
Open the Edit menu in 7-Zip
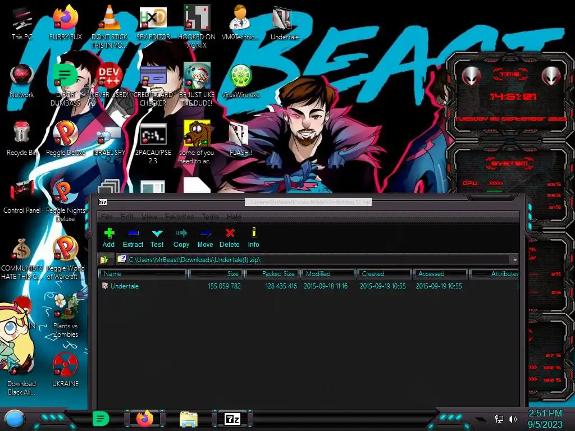click(127, 217)
